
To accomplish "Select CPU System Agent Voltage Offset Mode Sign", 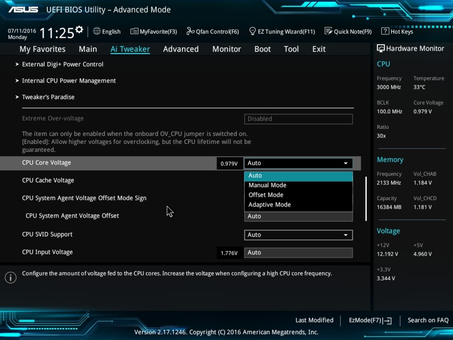I will coord(84,198).
